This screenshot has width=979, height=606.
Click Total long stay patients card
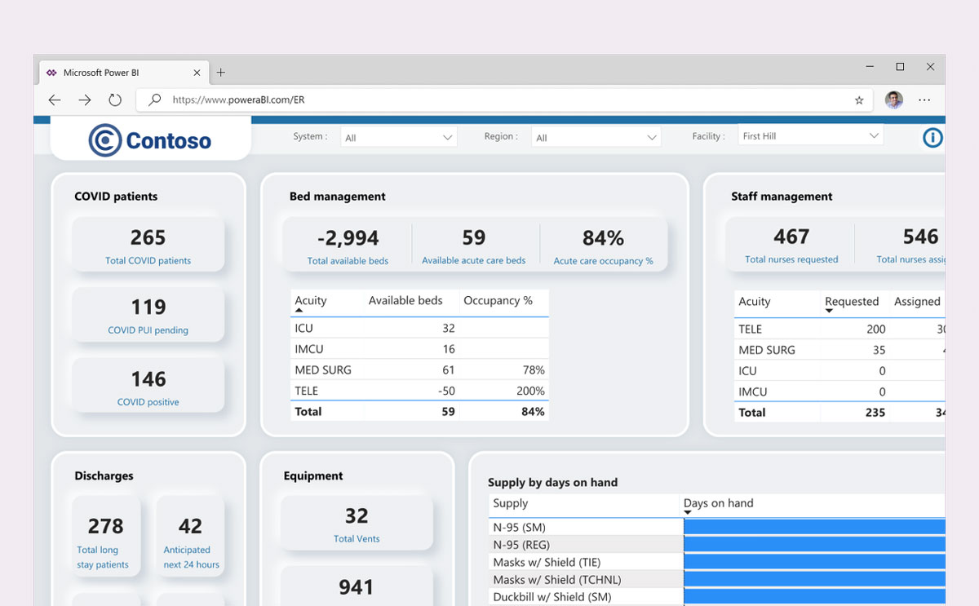(106, 536)
